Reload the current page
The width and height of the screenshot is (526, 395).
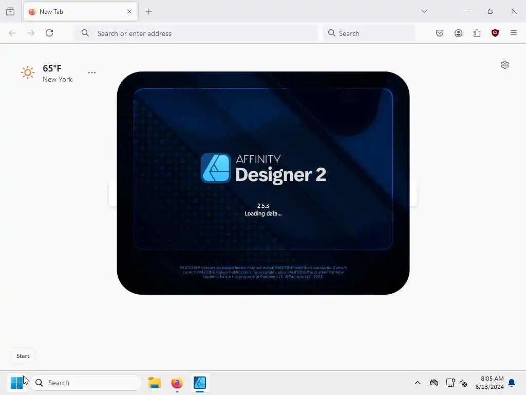coord(49,33)
